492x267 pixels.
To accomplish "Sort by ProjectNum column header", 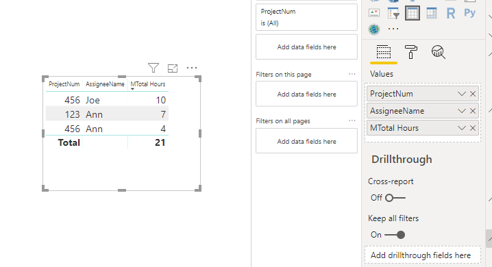I will 64,84.
